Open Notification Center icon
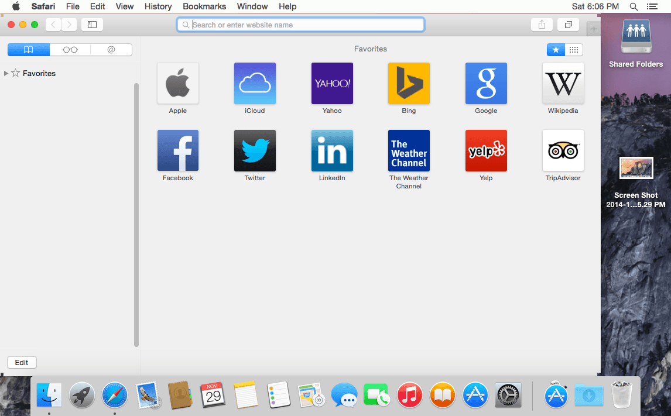 [652, 6]
